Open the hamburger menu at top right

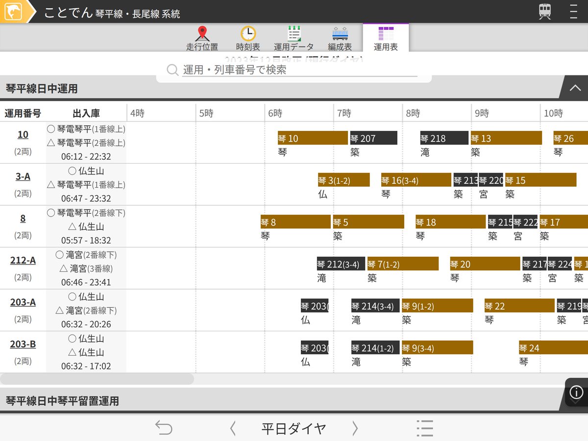573,11
